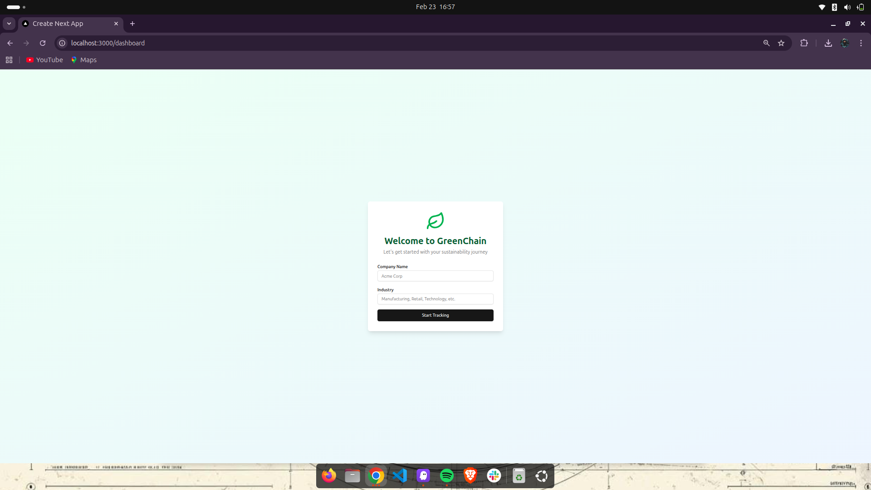Reload the page with the refresh icon
The height and width of the screenshot is (490, 871).
pos(43,43)
